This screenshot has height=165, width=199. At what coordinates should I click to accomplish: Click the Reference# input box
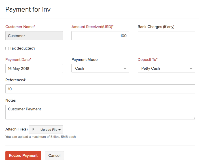pos(100,89)
